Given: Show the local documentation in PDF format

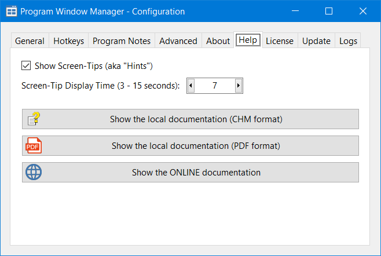Looking at the screenshot, I should click(x=196, y=146).
